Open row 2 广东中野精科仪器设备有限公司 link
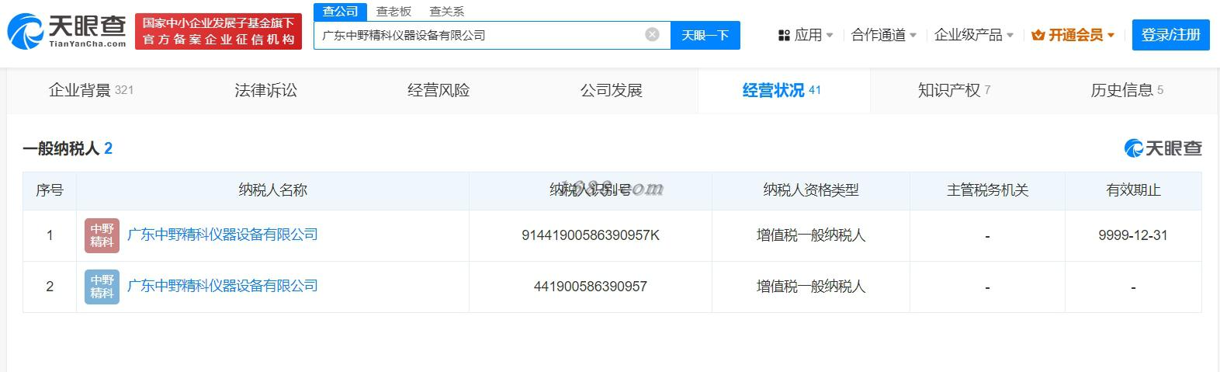Viewport: 1220px width, 372px height. [x=223, y=286]
